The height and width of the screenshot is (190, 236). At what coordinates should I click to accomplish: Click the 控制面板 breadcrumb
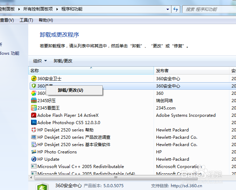tap(7, 9)
